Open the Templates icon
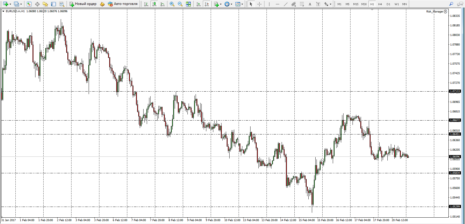Viewport: 465px width, 224px height. (x=238, y=4)
